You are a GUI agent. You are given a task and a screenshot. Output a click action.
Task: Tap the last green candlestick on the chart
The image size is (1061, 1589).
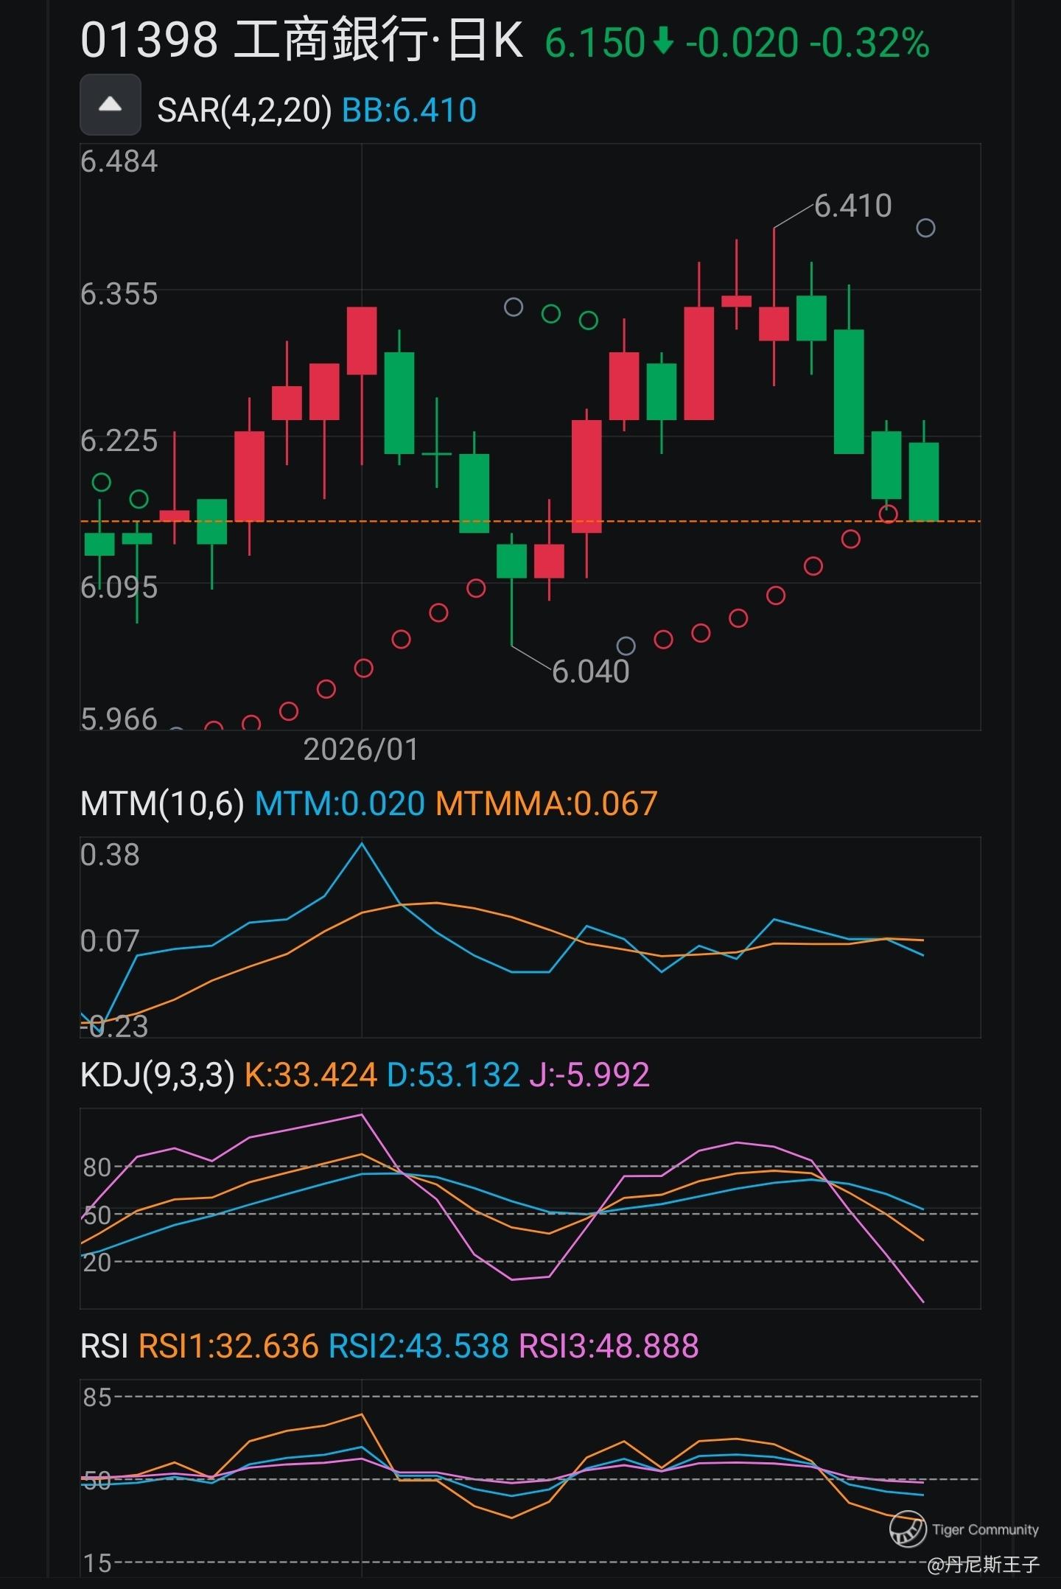[x=923, y=481]
